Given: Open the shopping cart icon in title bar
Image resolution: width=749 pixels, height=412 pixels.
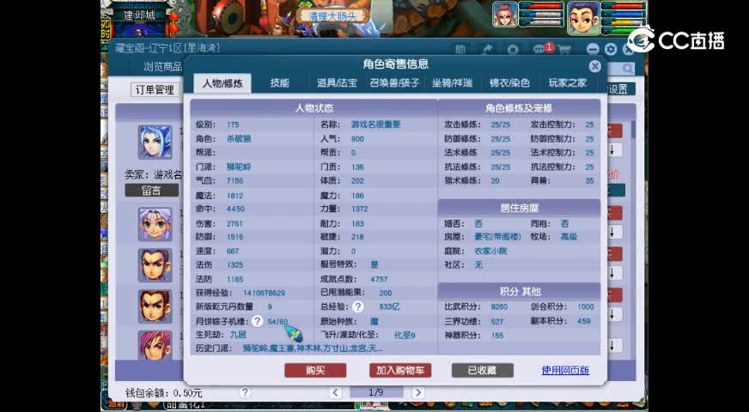Looking at the screenshot, I should click(564, 50).
